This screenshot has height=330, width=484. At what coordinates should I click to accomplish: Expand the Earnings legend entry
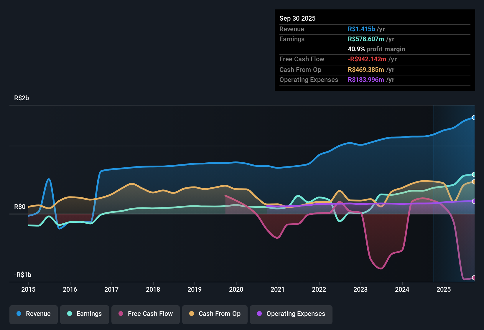[x=84, y=314]
